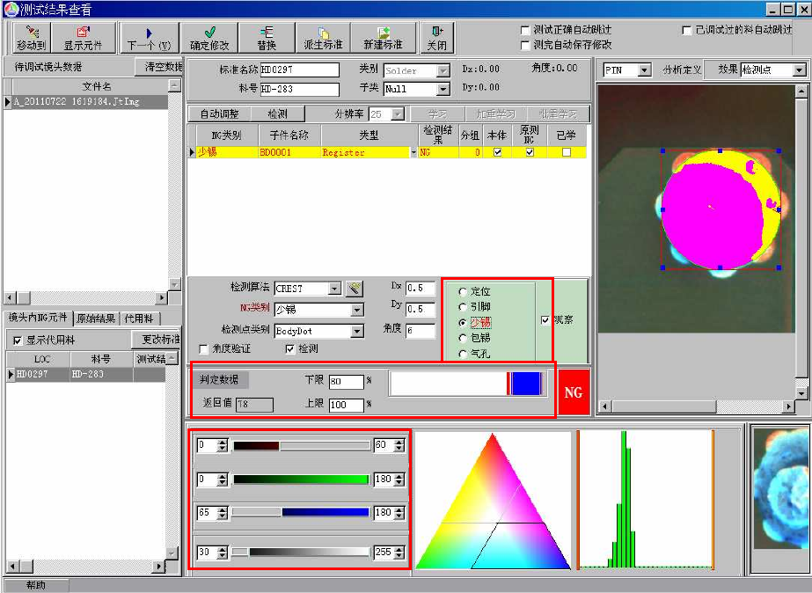Click the 替换 replace icon
The height and width of the screenshot is (593, 812).
coord(267,38)
